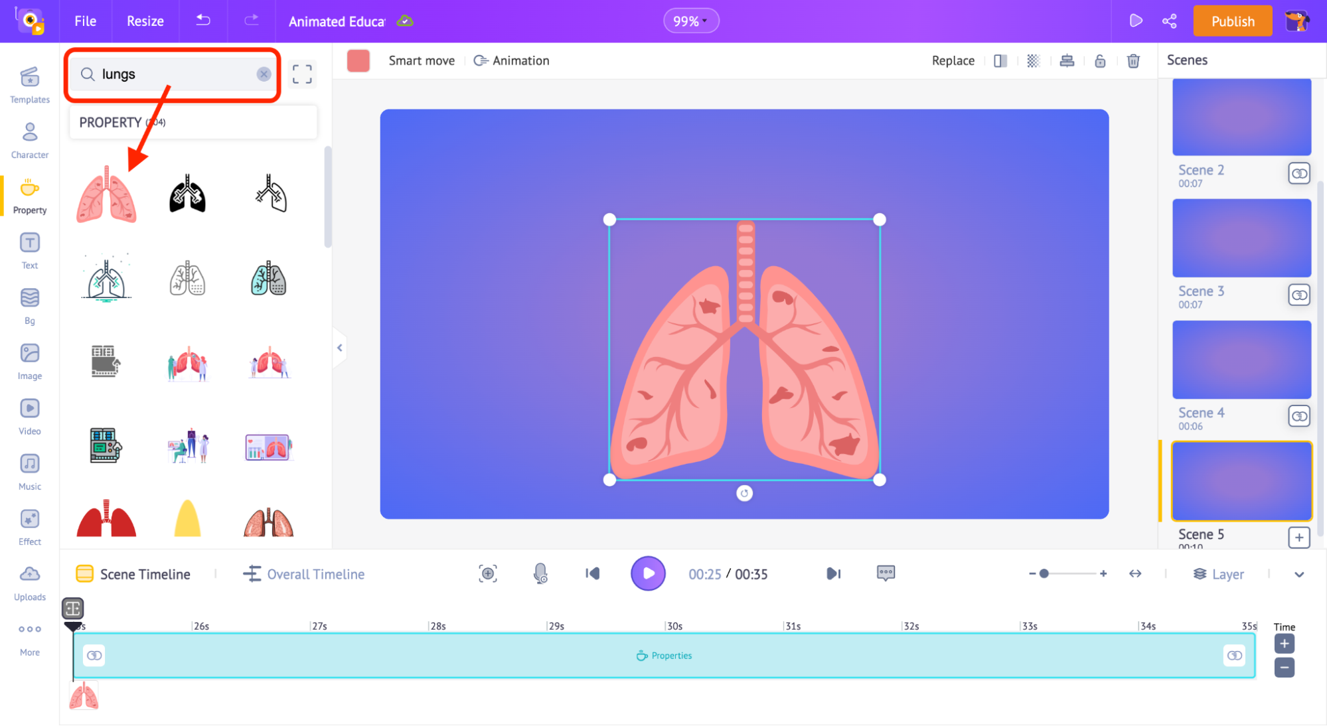Choose the yellow dome shape property

pyautogui.click(x=187, y=518)
